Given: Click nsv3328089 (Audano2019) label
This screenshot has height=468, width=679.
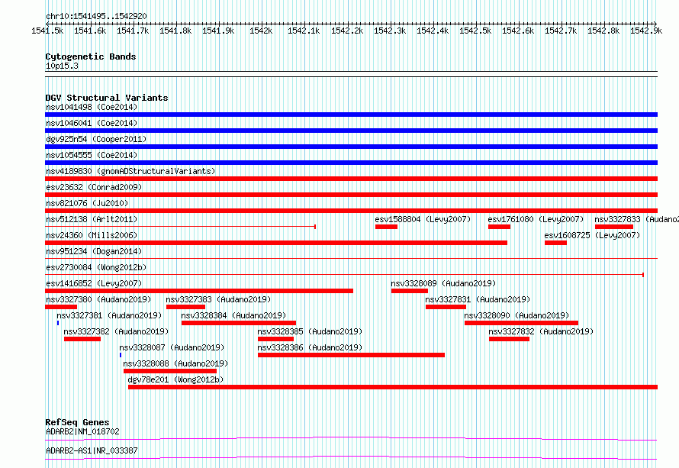Looking at the screenshot, I should [443, 283].
